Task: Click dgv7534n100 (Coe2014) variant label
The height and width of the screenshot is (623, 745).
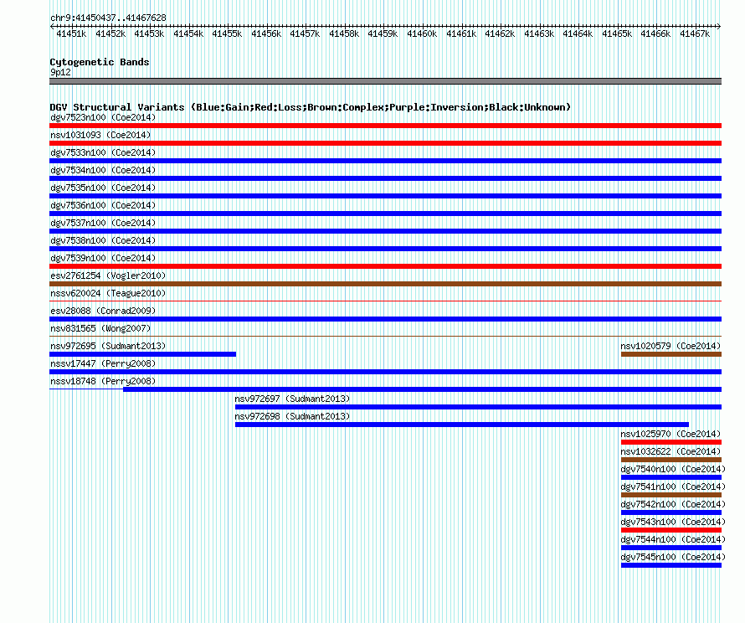Action: [103, 170]
